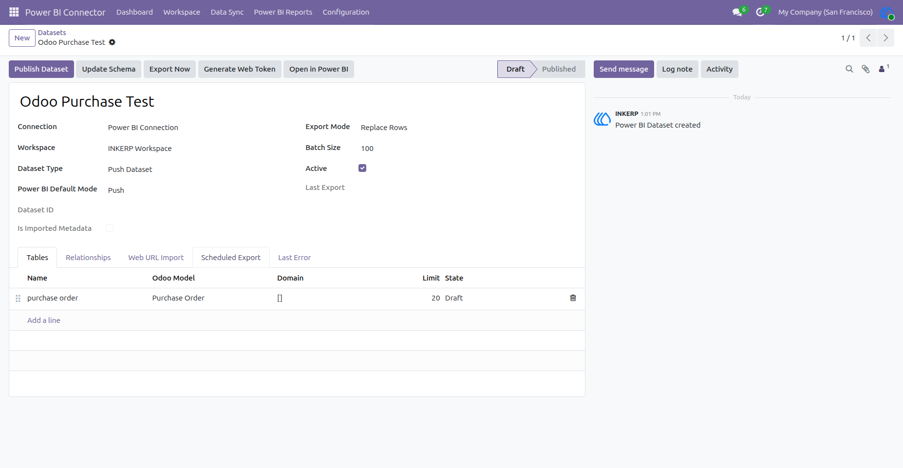Open the gear actions menu beside Odoo Purchase Test

[112, 42]
